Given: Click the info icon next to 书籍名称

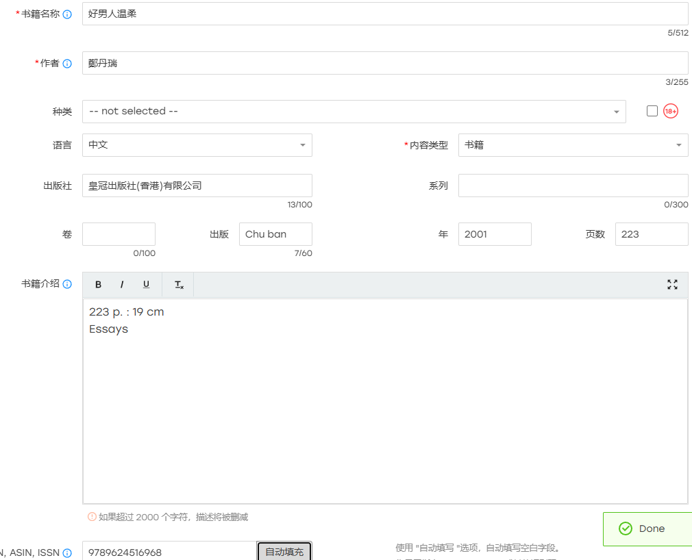Looking at the screenshot, I should click(67, 14).
